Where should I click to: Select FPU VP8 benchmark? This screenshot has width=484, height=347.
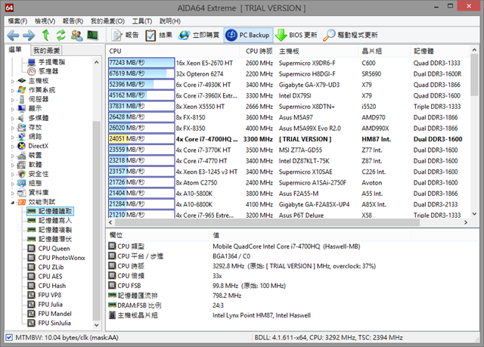pos(45,295)
